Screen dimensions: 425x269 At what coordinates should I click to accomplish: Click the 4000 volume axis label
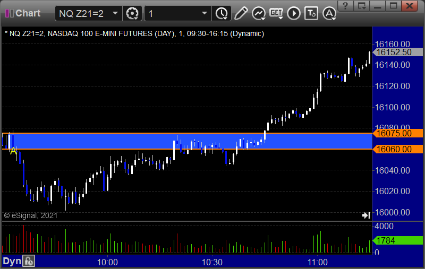point(384,226)
